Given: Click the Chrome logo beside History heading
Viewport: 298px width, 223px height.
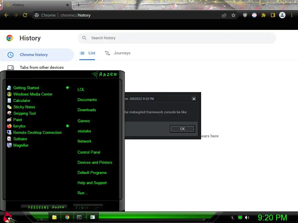Looking at the screenshot, I should click(10, 38).
